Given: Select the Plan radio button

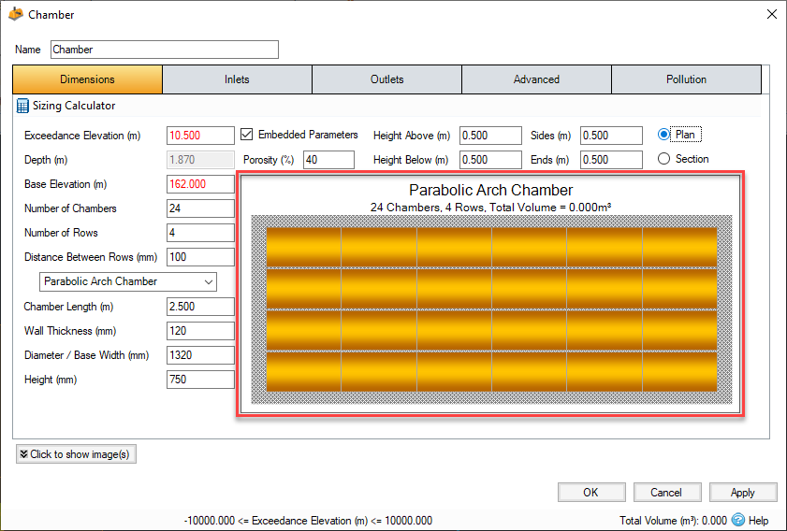Looking at the screenshot, I should pos(663,135).
